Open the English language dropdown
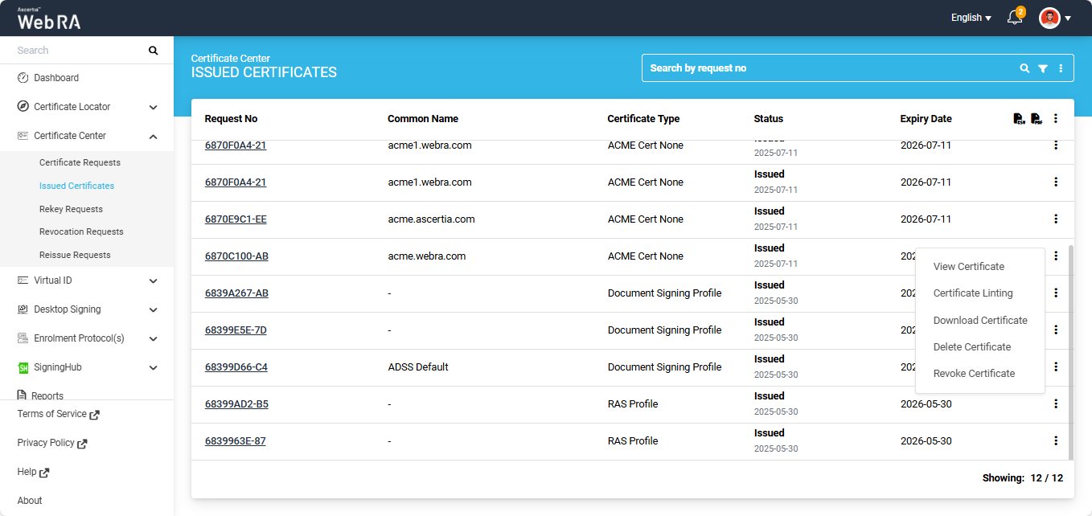Screen dimensions: 1092x516 pos(971,18)
